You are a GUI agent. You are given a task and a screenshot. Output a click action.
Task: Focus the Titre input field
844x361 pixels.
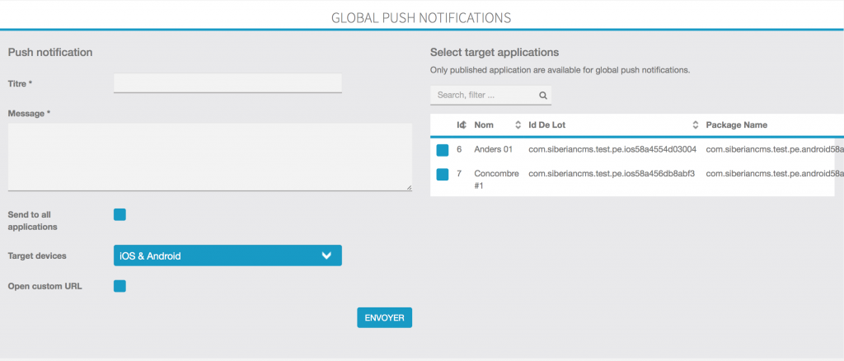(227, 82)
